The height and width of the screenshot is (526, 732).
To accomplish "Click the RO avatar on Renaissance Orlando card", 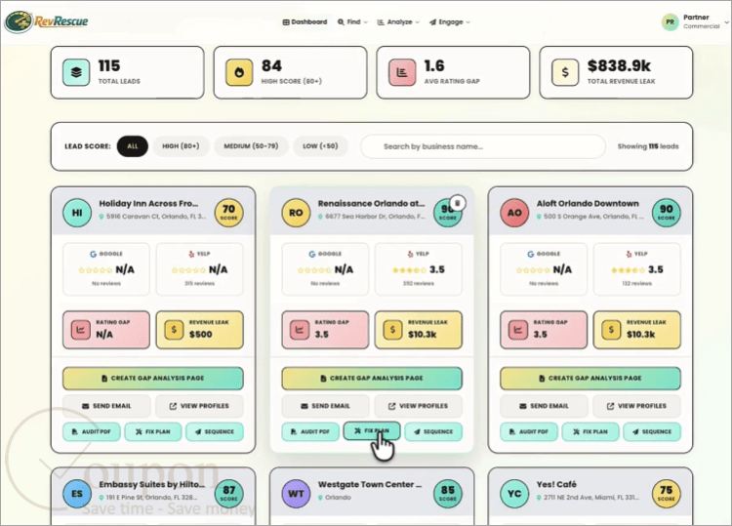I will (296, 213).
